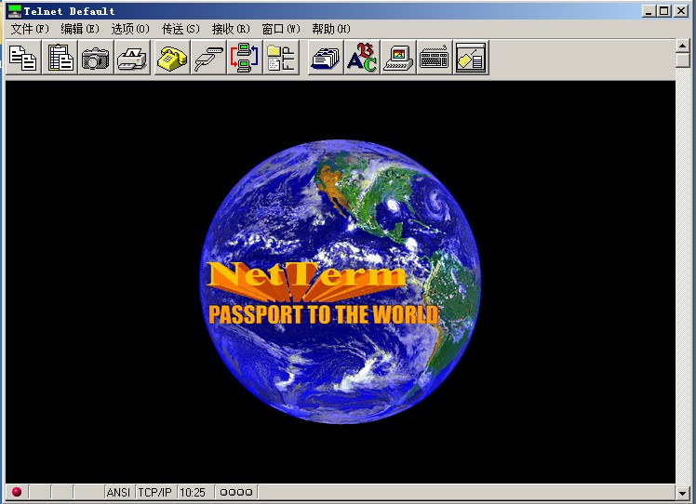
Task: Open the yellow telephone phone directory icon
Action: (x=172, y=58)
